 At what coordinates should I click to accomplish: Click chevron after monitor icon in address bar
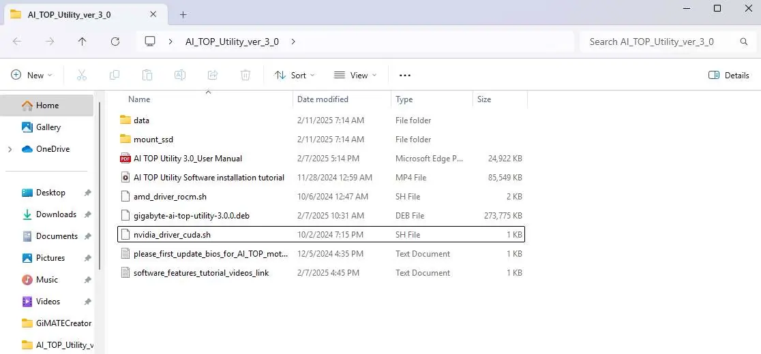pos(170,42)
